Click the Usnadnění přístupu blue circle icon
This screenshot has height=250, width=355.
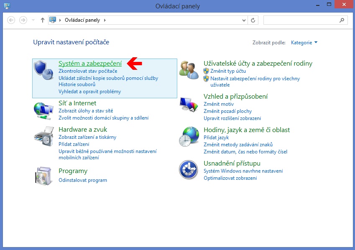(189, 170)
